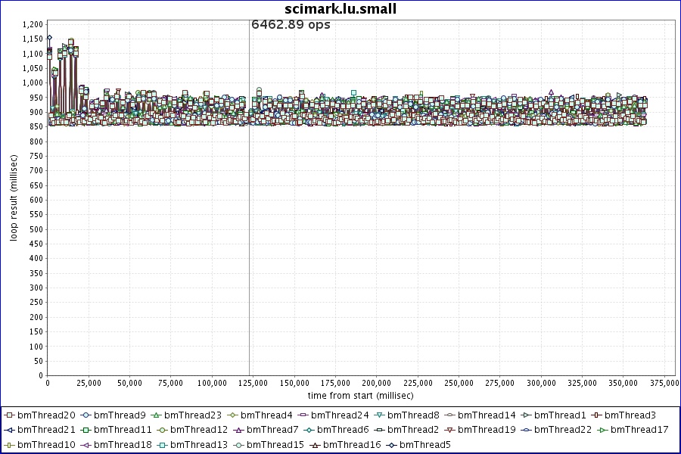Click the bmThread20 legend marker icon
This screenshot has height=454, width=681.
pos(10,415)
